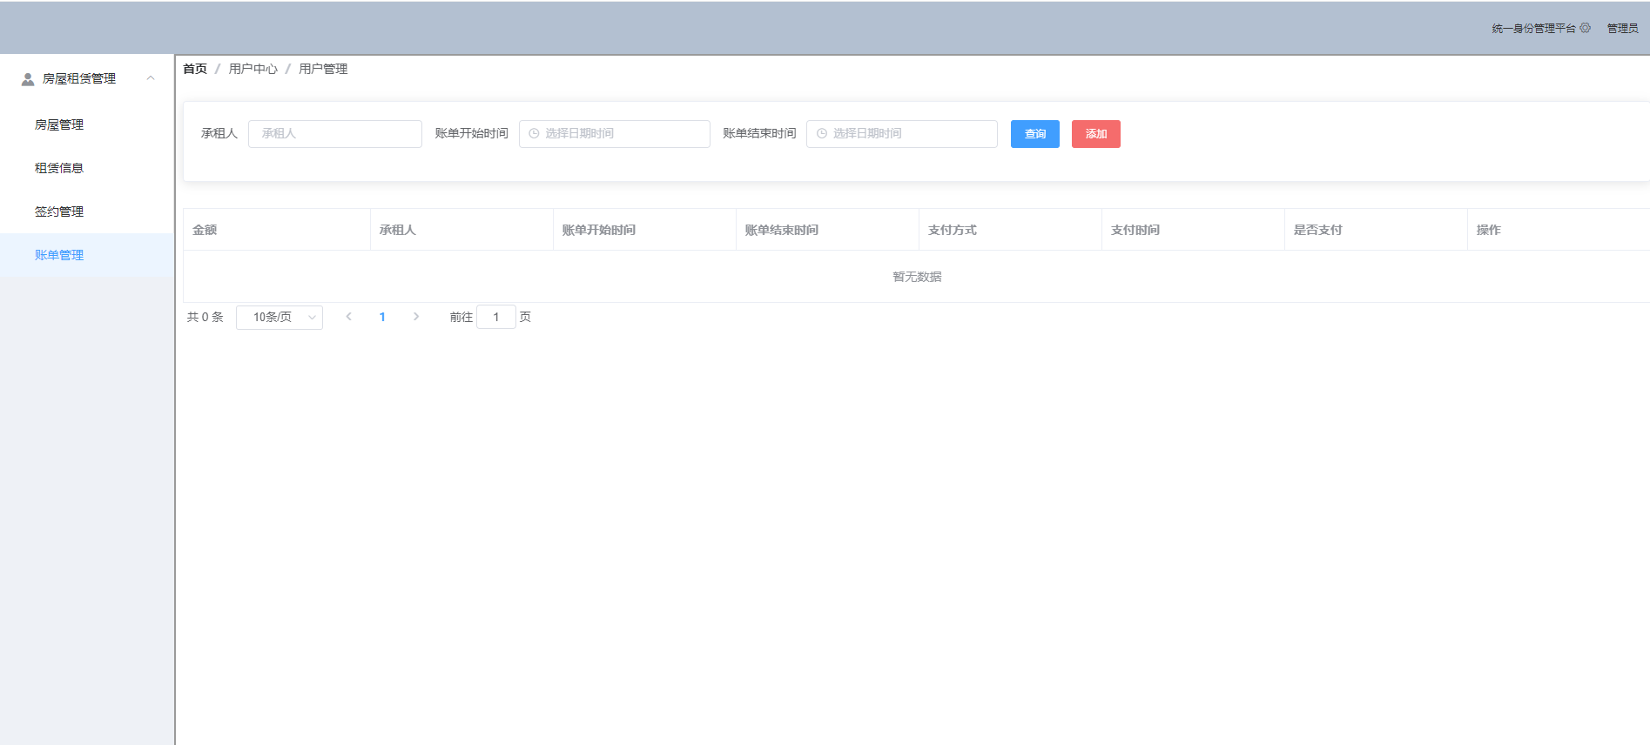Click clock icon in 账单开始时间 field

coord(534,134)
